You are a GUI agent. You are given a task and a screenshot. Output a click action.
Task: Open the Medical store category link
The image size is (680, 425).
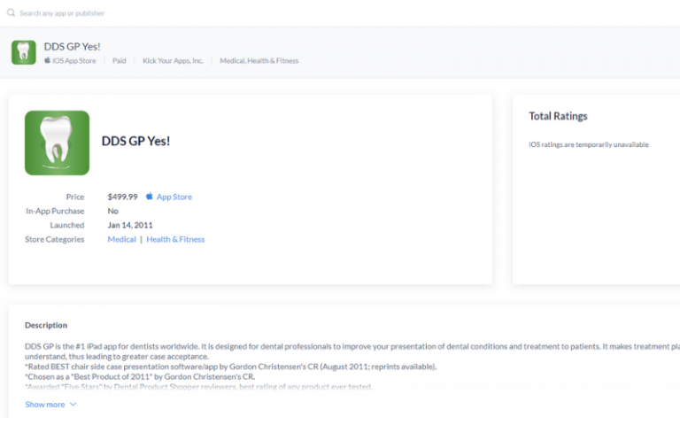click(121, 239)
